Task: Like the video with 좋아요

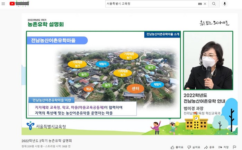Action: 177,147
